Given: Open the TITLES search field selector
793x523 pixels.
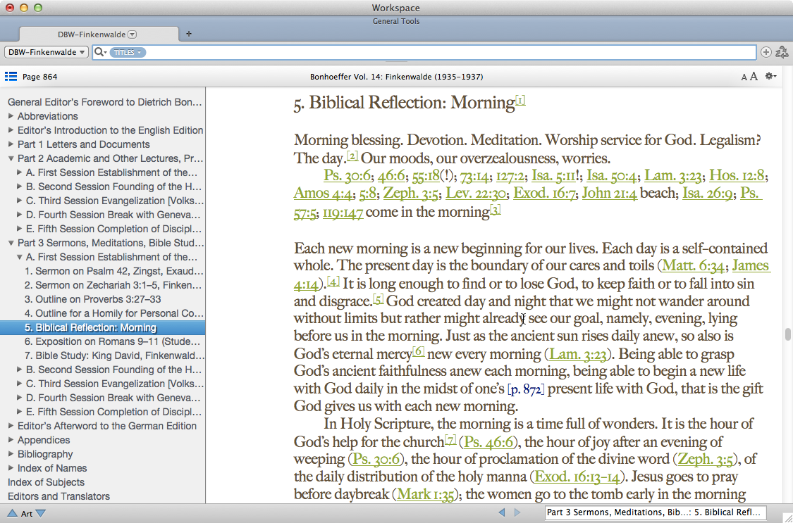Looking at the screenshot, I should [128, 52].
